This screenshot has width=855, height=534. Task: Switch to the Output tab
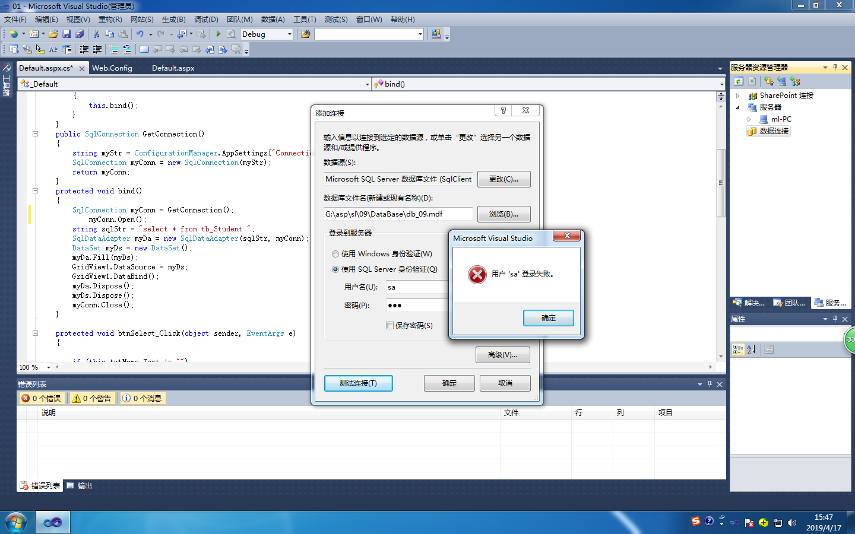pos(80,486)
